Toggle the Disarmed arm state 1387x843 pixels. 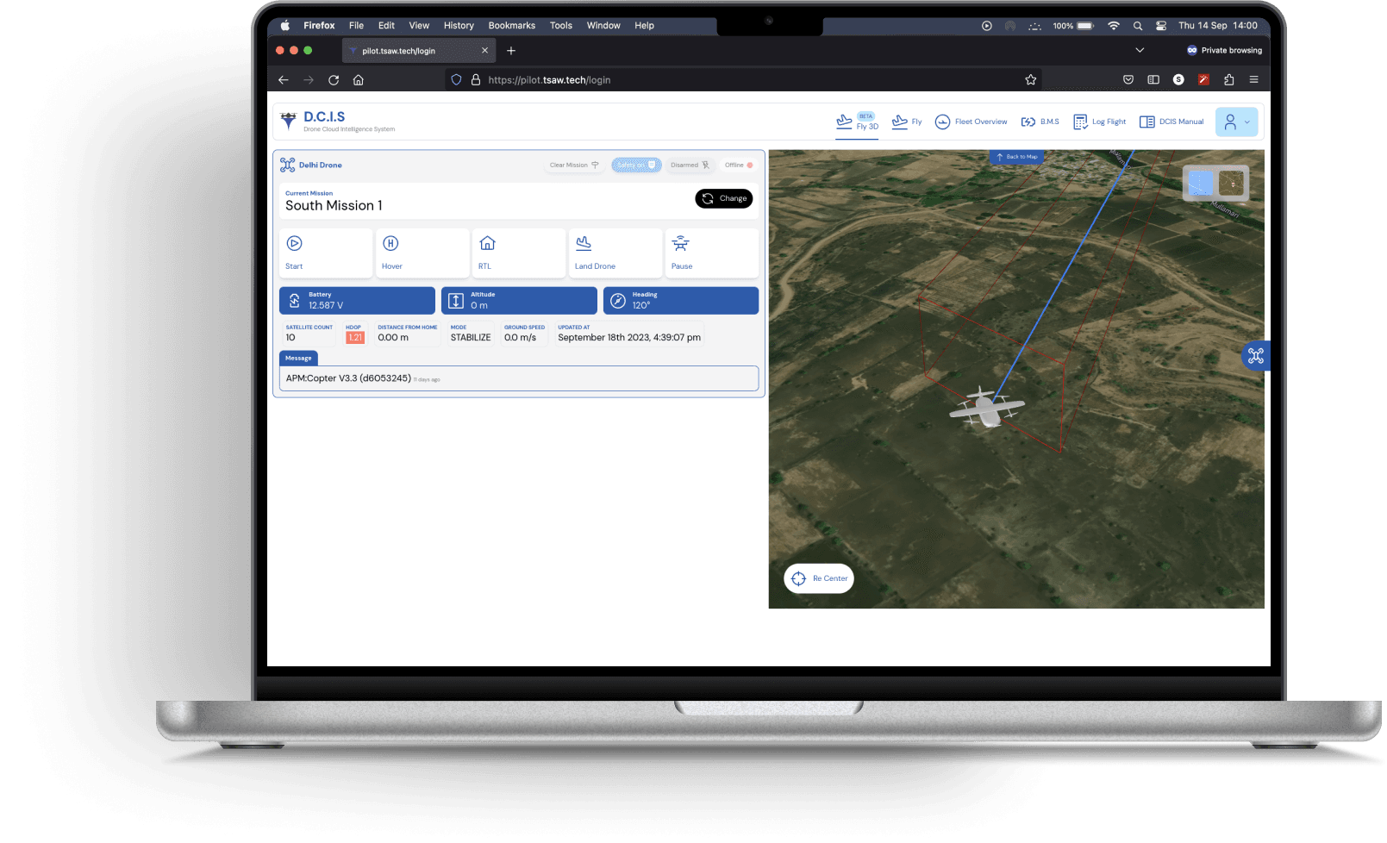690,165
